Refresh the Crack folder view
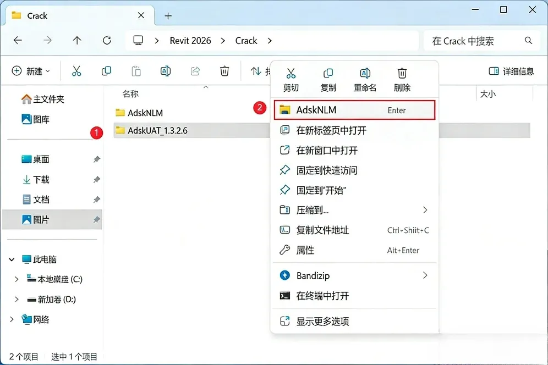The height and width of the screenshot is (365, 548). (107, 41)
